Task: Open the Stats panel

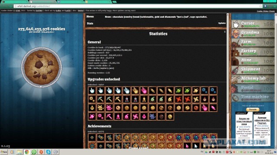Action: click(90, 23)
